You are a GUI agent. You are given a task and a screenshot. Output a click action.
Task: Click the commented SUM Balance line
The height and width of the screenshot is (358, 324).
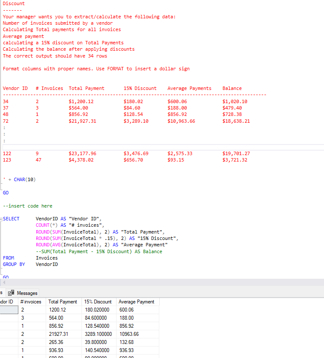pyautogui.click(x=99, y=251)
